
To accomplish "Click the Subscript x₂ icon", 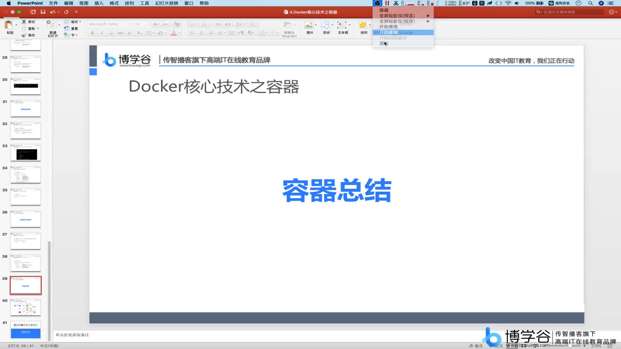I will (139, 33).
